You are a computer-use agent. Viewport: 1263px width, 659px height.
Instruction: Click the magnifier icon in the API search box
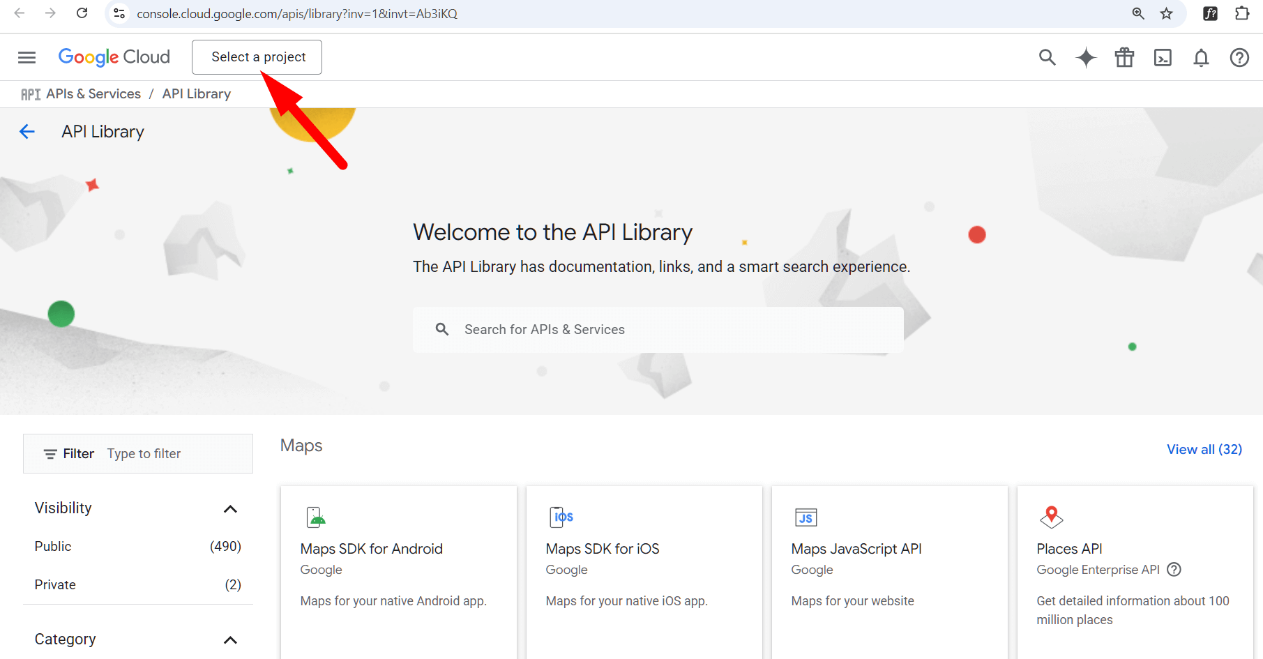441,329
